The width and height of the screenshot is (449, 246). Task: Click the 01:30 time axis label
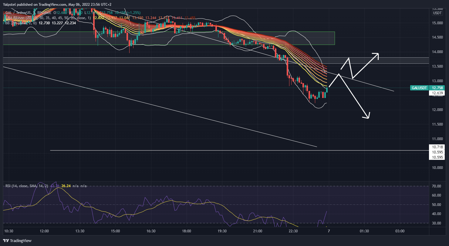click(x=364, y=231)
